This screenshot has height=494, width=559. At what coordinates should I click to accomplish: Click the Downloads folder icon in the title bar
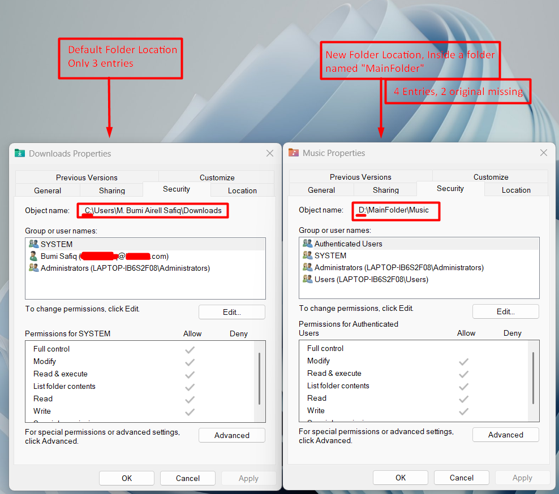click(19, 153)
